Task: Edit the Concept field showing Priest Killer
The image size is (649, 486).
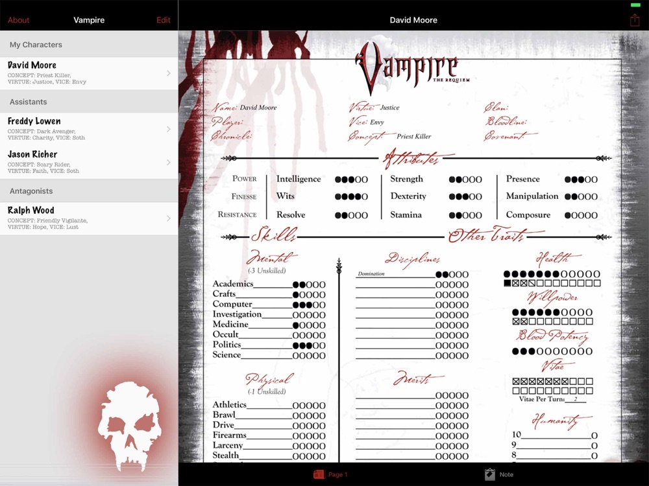Action: coord(414,136)
